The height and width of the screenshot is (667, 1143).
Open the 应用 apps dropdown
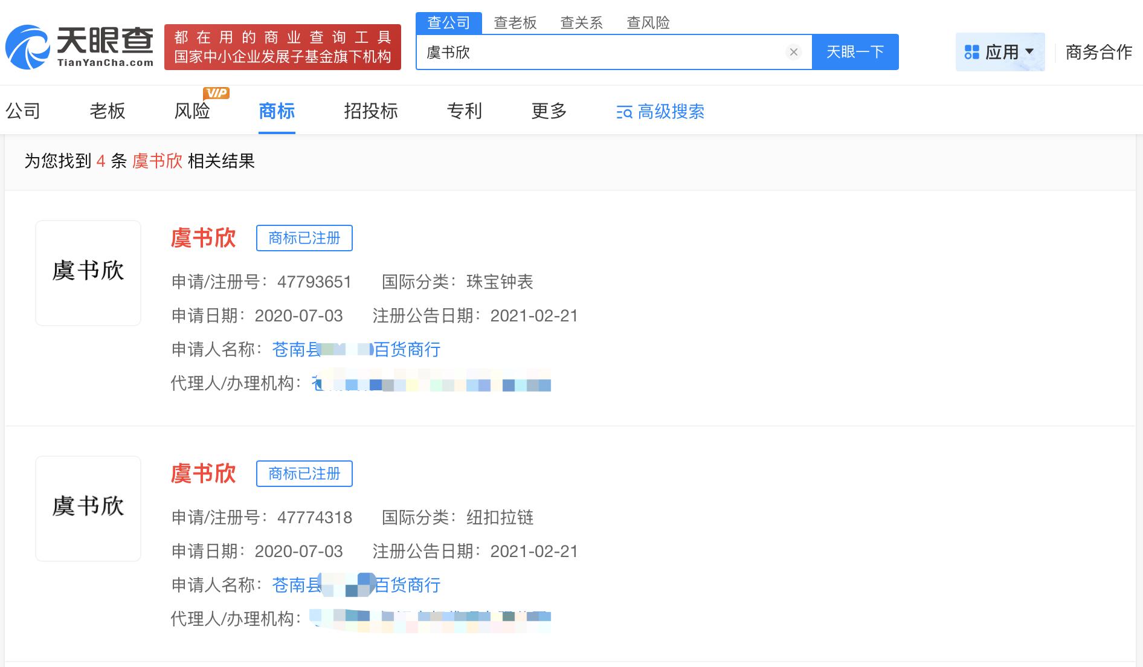(x=1000, y=53)
